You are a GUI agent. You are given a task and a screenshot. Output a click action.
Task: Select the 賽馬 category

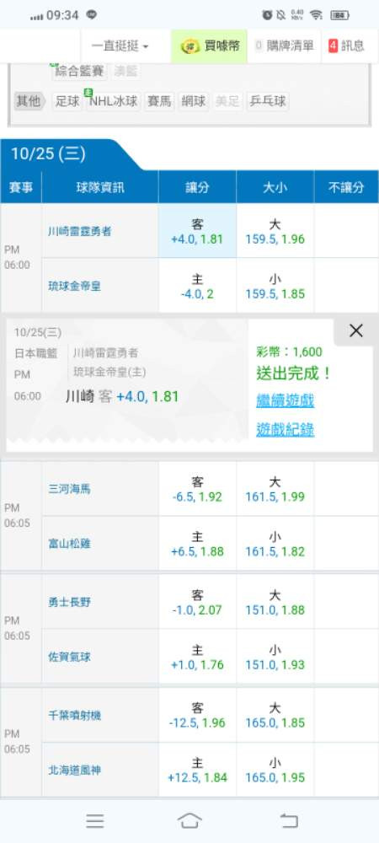pos(159,101)
